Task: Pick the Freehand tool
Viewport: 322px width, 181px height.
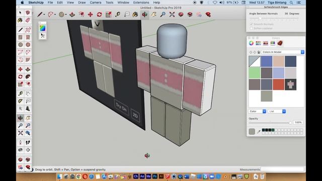Action: (28, 30)
